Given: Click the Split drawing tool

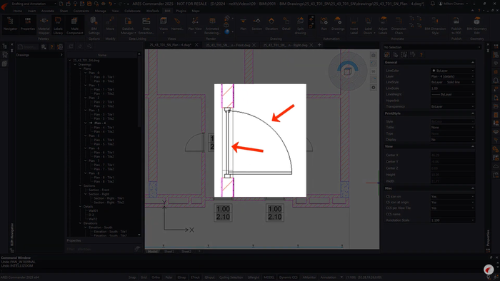Looking at the screenshot, I should tap(300, 25).
